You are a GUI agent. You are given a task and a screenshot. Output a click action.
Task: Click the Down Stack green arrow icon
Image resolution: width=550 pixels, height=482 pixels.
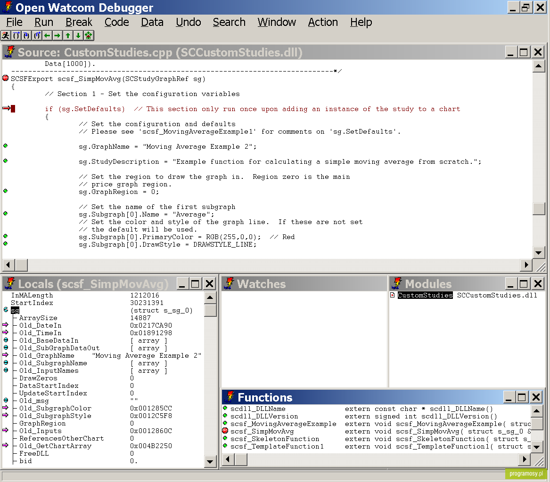pyautogui.click(x=78, y=35)
